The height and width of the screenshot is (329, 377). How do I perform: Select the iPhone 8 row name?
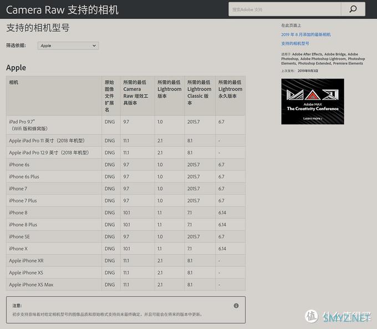[18, 213]
